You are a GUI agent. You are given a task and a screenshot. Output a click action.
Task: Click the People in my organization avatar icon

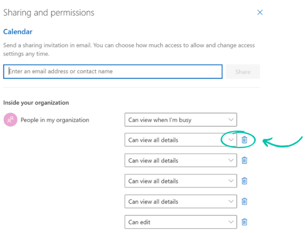[x=10, y=120]
